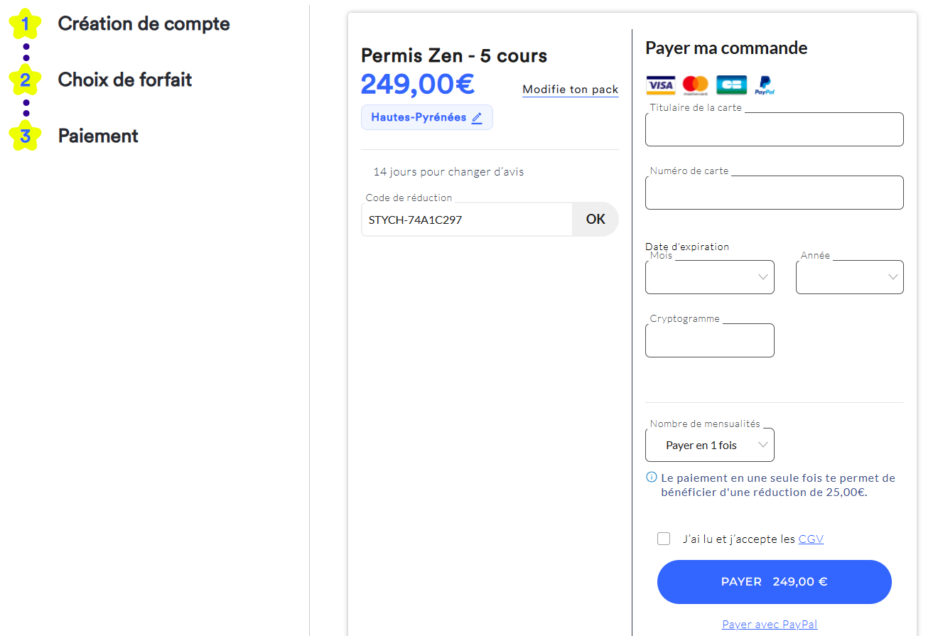Open the CGV terms link
This screenshot has height=636, width=938.
coord(811,539)
